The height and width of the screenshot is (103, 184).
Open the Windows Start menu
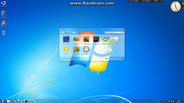point(3,101)
